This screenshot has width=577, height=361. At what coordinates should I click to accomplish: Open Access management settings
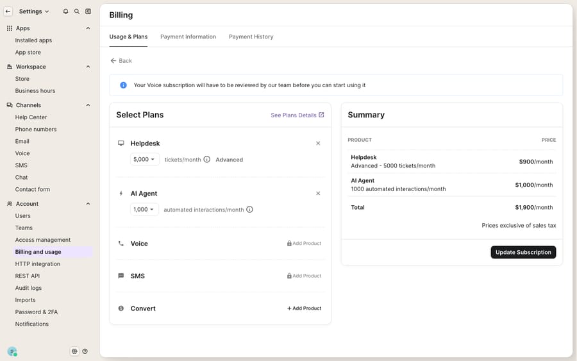pyautogui.click(x=43, y=240)
